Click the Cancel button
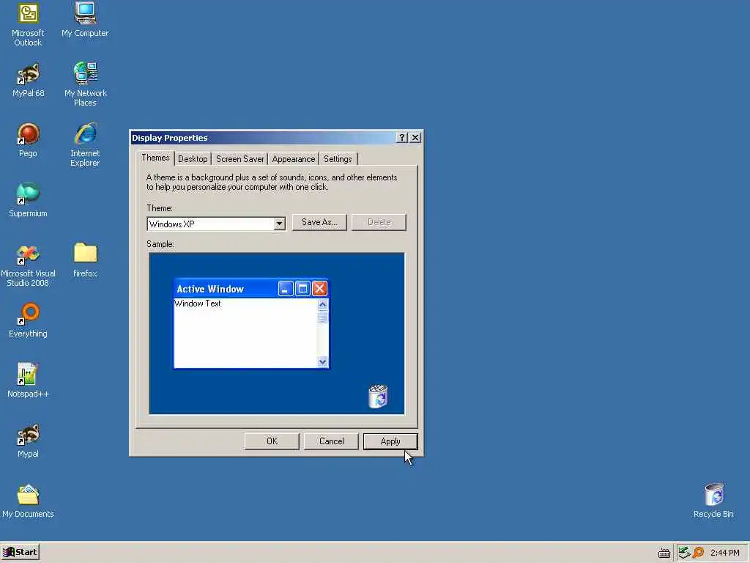This screenshot has height=563, width=750. pyautogui.click(x=331, y=441)
